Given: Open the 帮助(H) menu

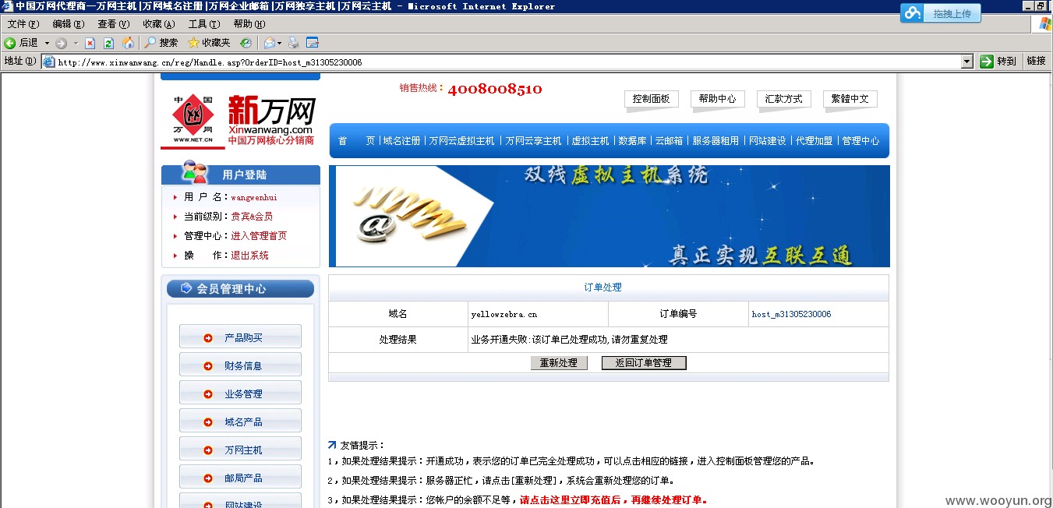Looking at the screenshot, I should [x=249, y=24].
